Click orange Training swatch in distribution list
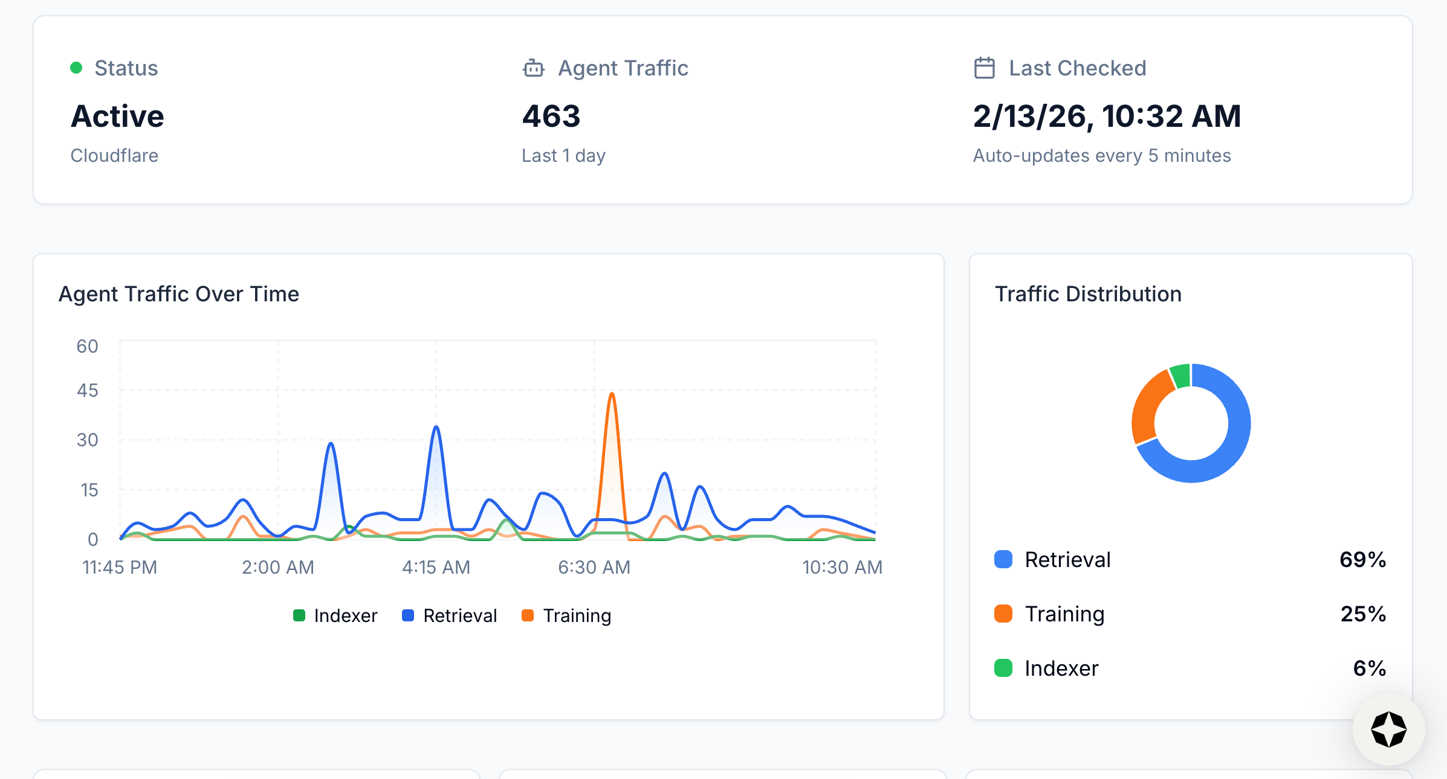Image resolution: width=1447 pixels, height=779 pixels. (x=1003, y=614)
